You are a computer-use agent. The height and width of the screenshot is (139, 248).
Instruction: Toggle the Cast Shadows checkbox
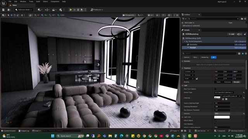215,124
